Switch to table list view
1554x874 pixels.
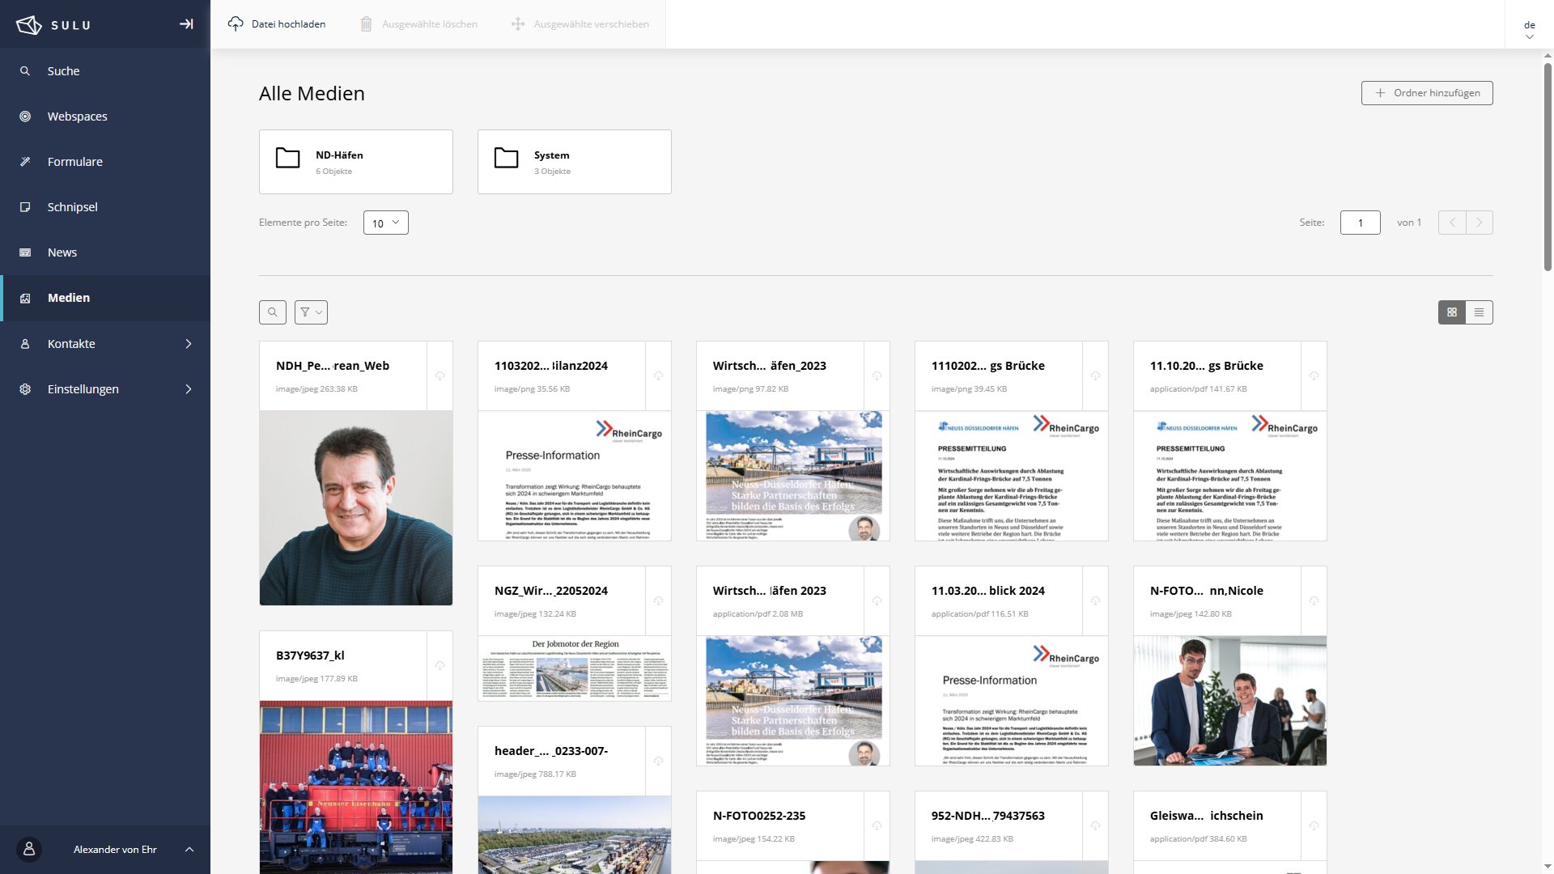[x=1479, y=312]
